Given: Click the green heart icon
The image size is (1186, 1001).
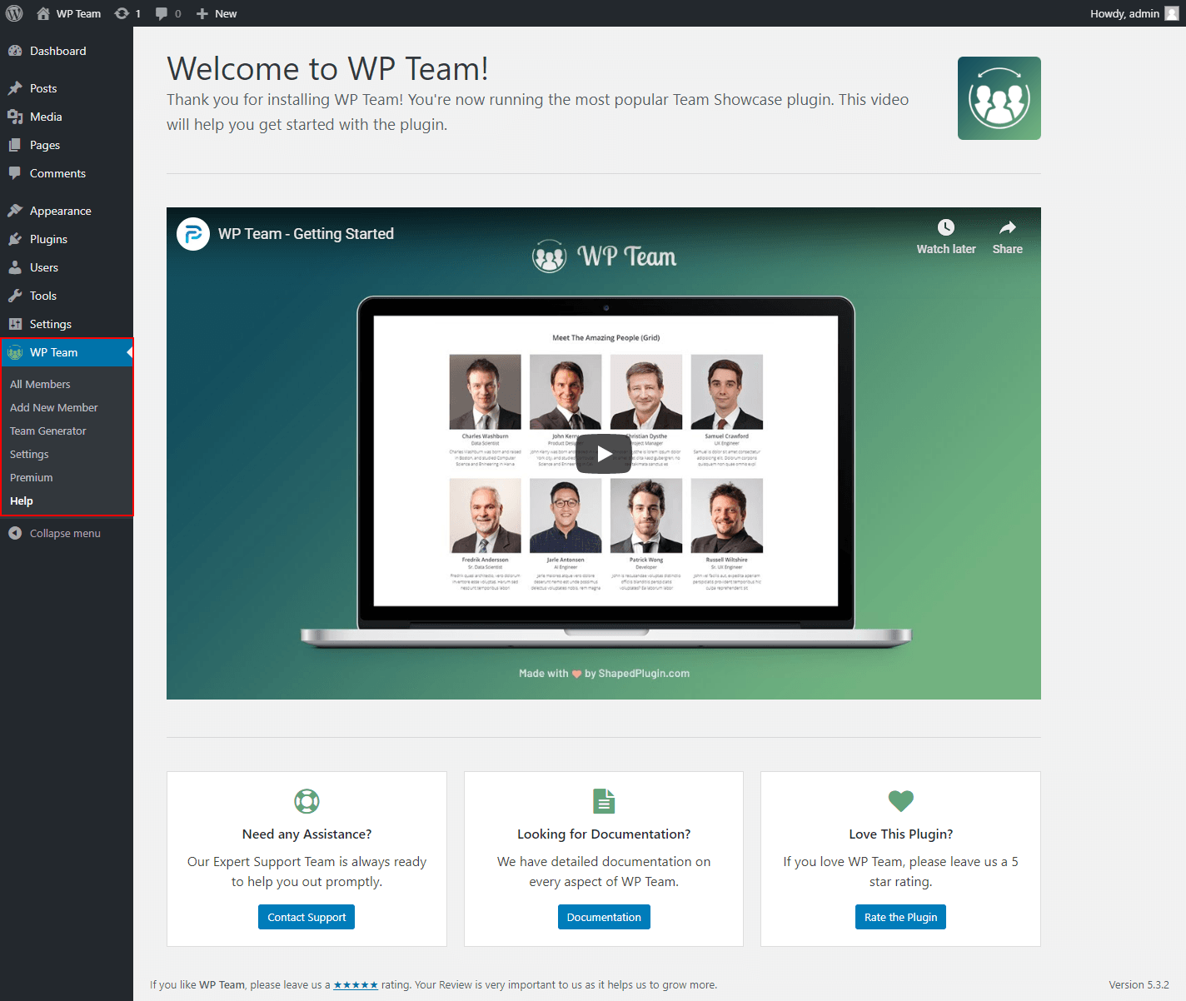Looking at the screenshot, I should click(901, 801).
